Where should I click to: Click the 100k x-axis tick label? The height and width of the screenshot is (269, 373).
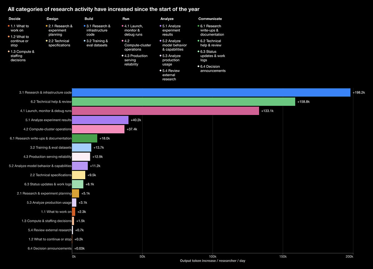[x=213, y=257]
